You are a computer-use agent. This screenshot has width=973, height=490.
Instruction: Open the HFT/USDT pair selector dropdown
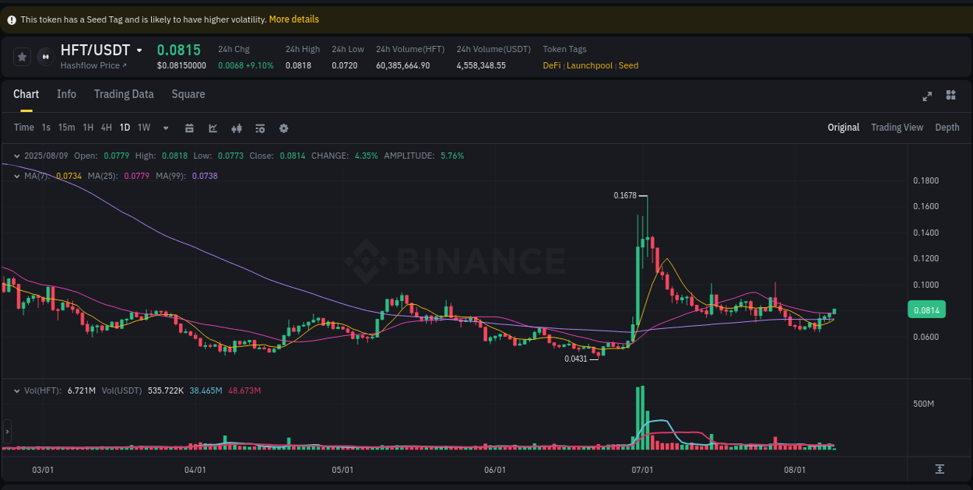tap(139, 50)
